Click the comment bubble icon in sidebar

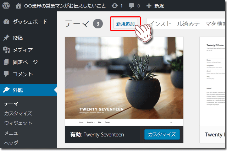point(6,74)
